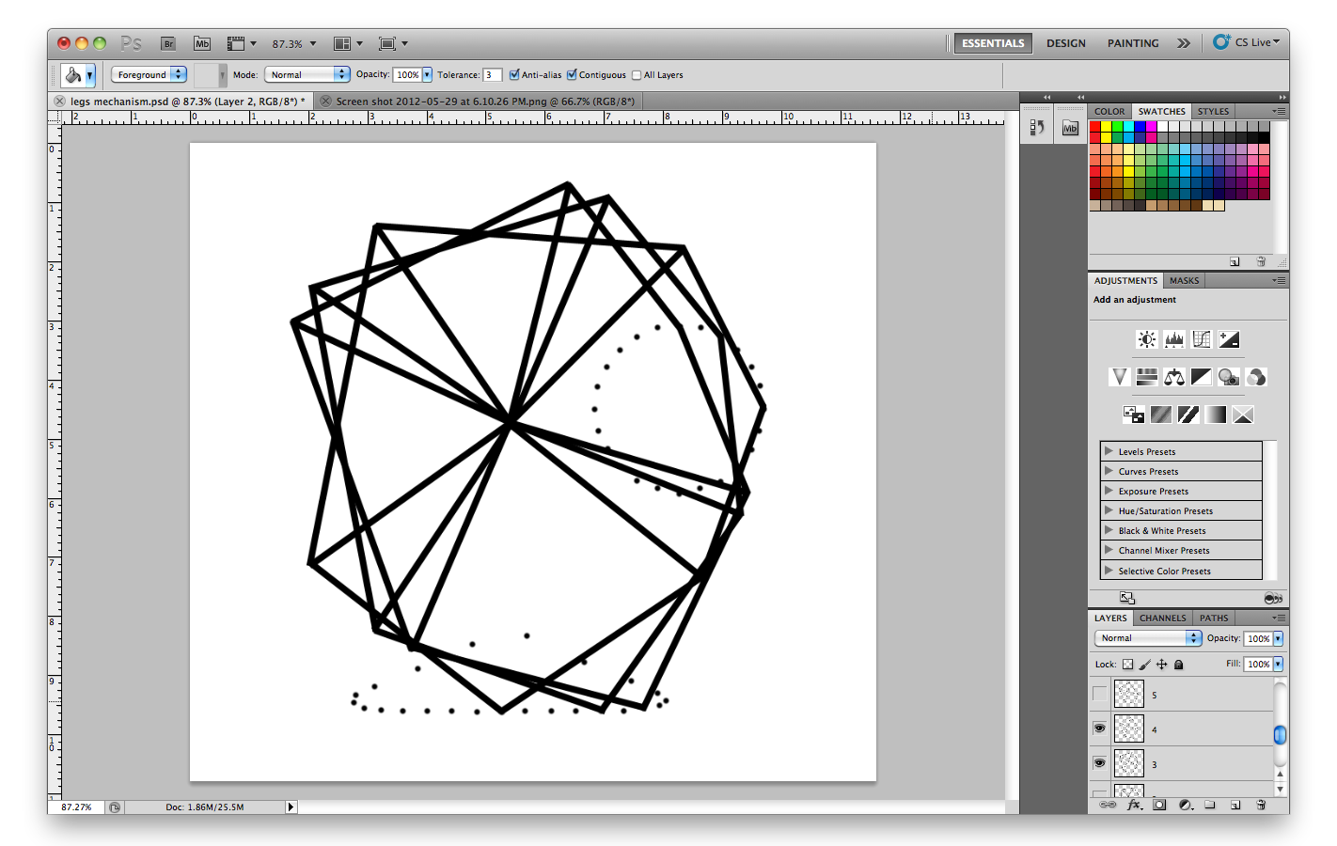Add a layer mask
Viewport: 1337px width, 846px height.
pyautogui.click(x=1160, y=805)
